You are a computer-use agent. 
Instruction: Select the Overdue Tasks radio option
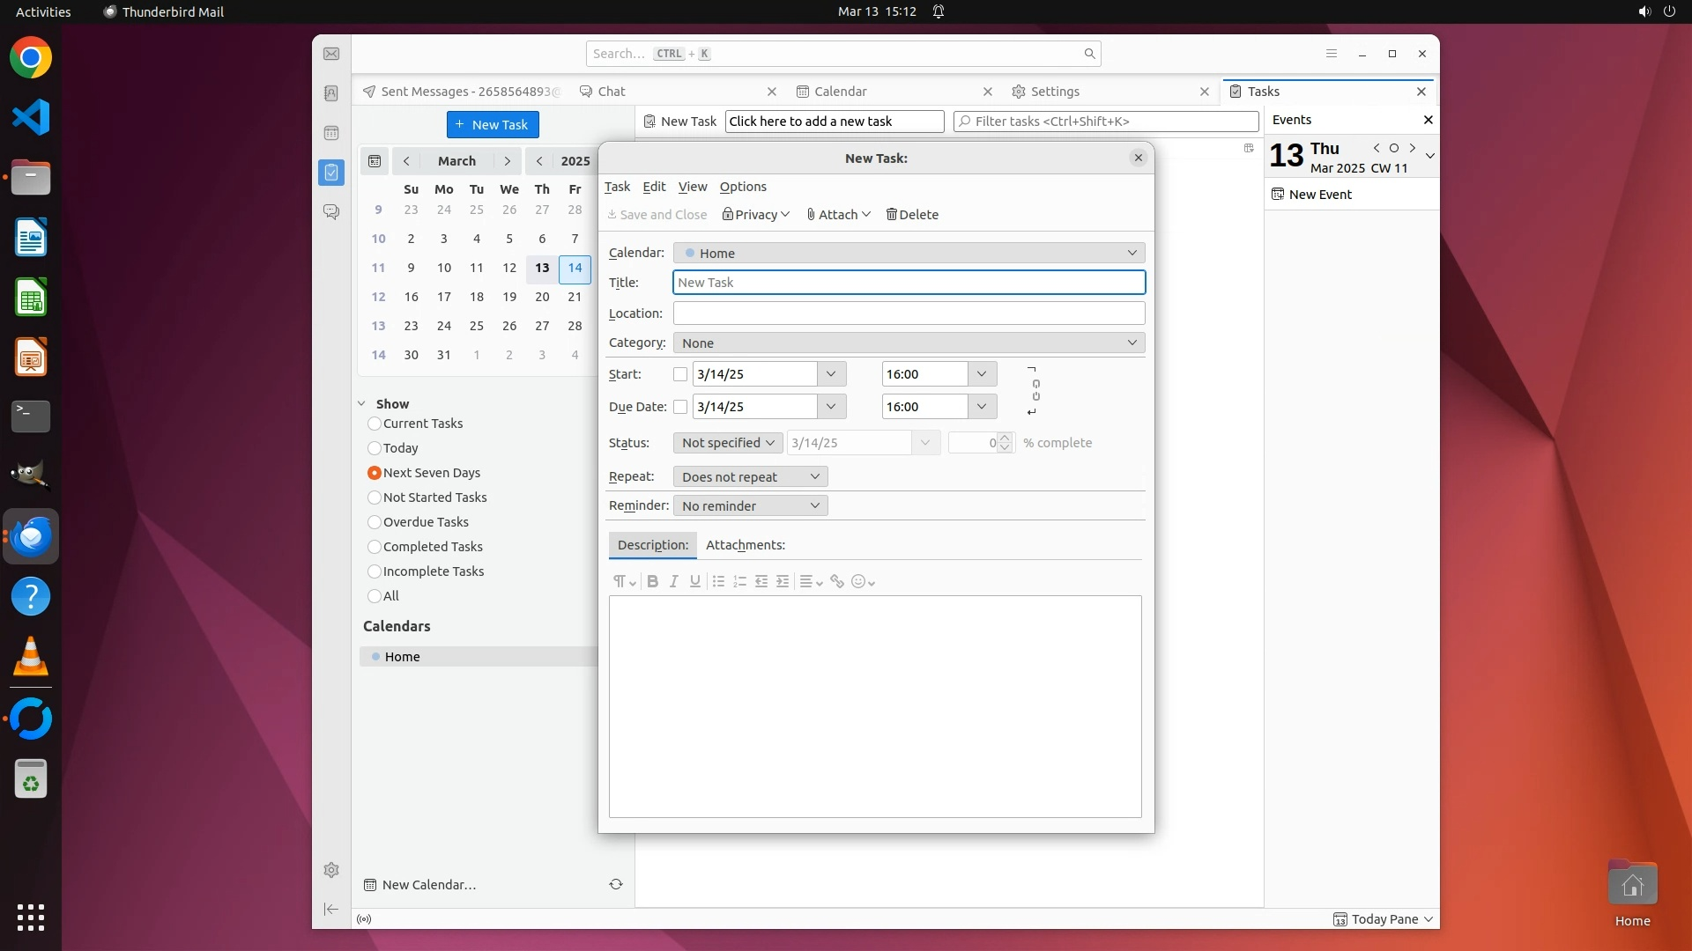pyautogui.click(x=375, y=522)
